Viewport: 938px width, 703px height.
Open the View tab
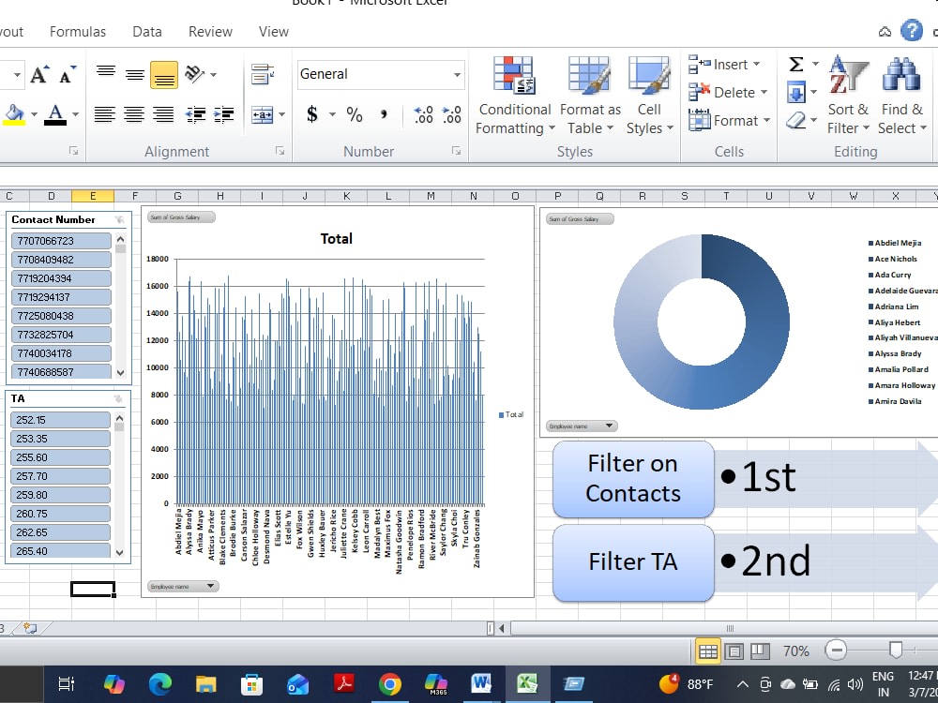click(x=274, y=32)
